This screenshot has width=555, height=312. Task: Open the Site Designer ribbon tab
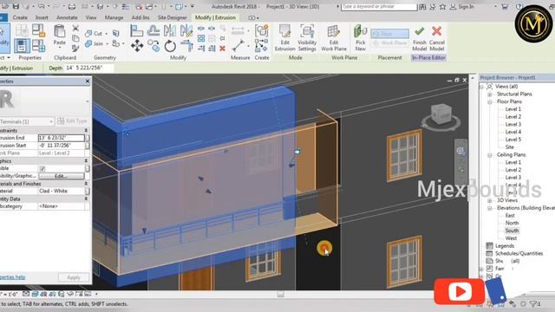coord(172,17)
